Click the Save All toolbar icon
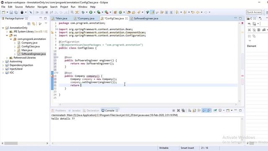 (x=16, y=12)
